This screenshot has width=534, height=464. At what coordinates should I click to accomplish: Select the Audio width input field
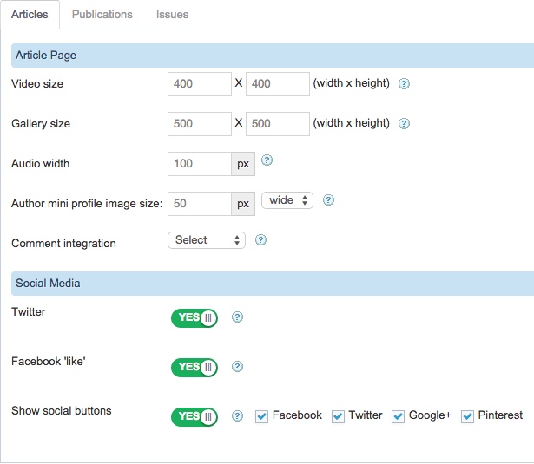pyautogui.click(x=200, y=164)
